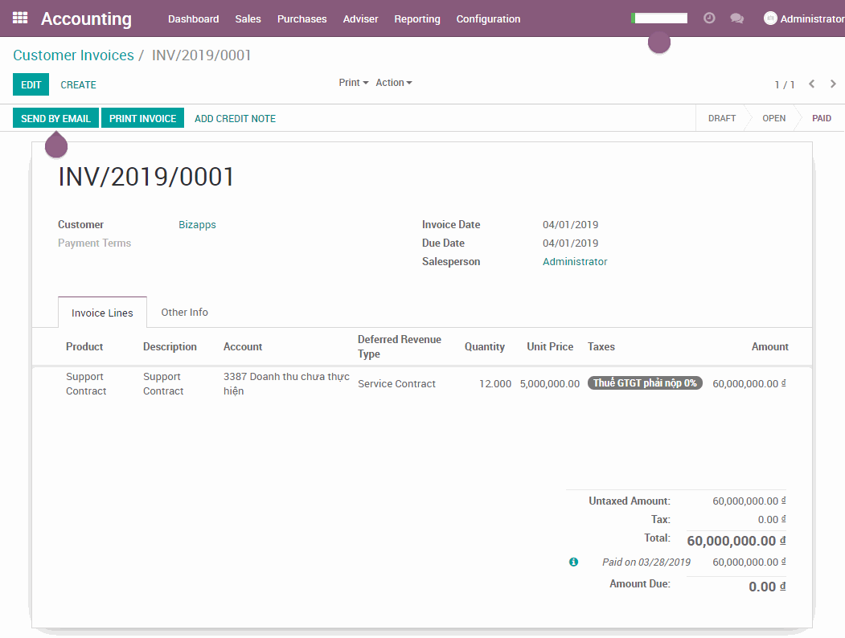Select the Support Contract invoice line
Viewport: 845px width, 638px height.
[x=85, y=384]
